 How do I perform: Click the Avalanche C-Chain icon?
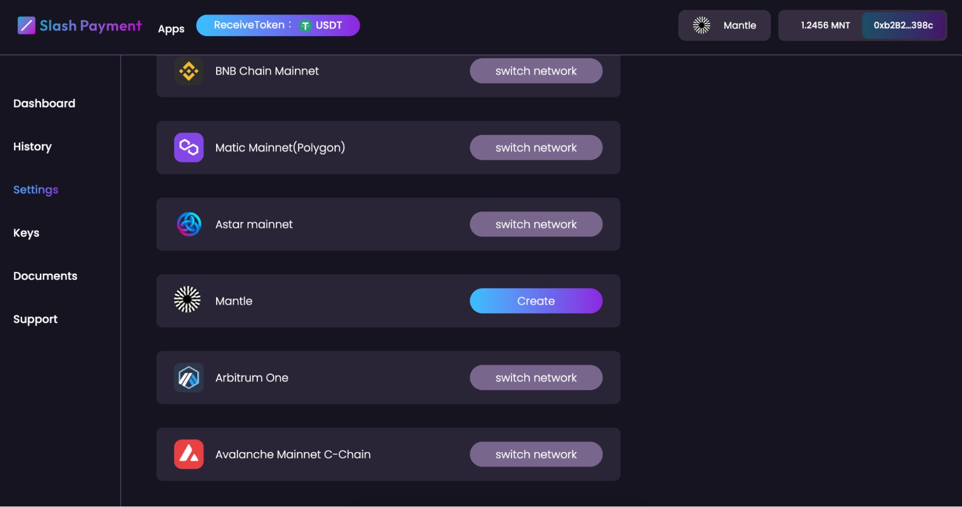coord(188,454)
